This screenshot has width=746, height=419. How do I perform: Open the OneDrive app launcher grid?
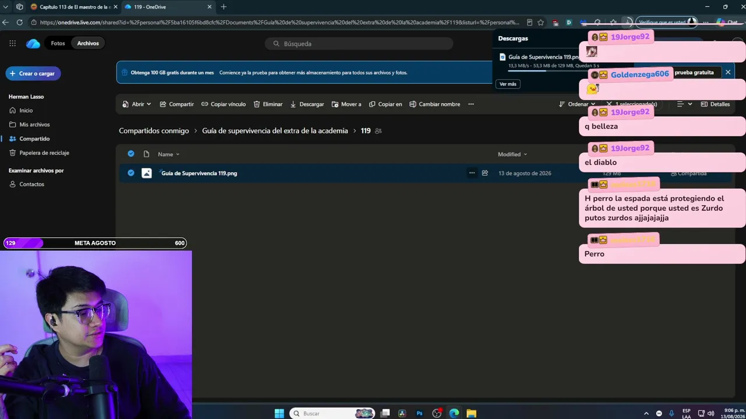(x=12, y=44)
